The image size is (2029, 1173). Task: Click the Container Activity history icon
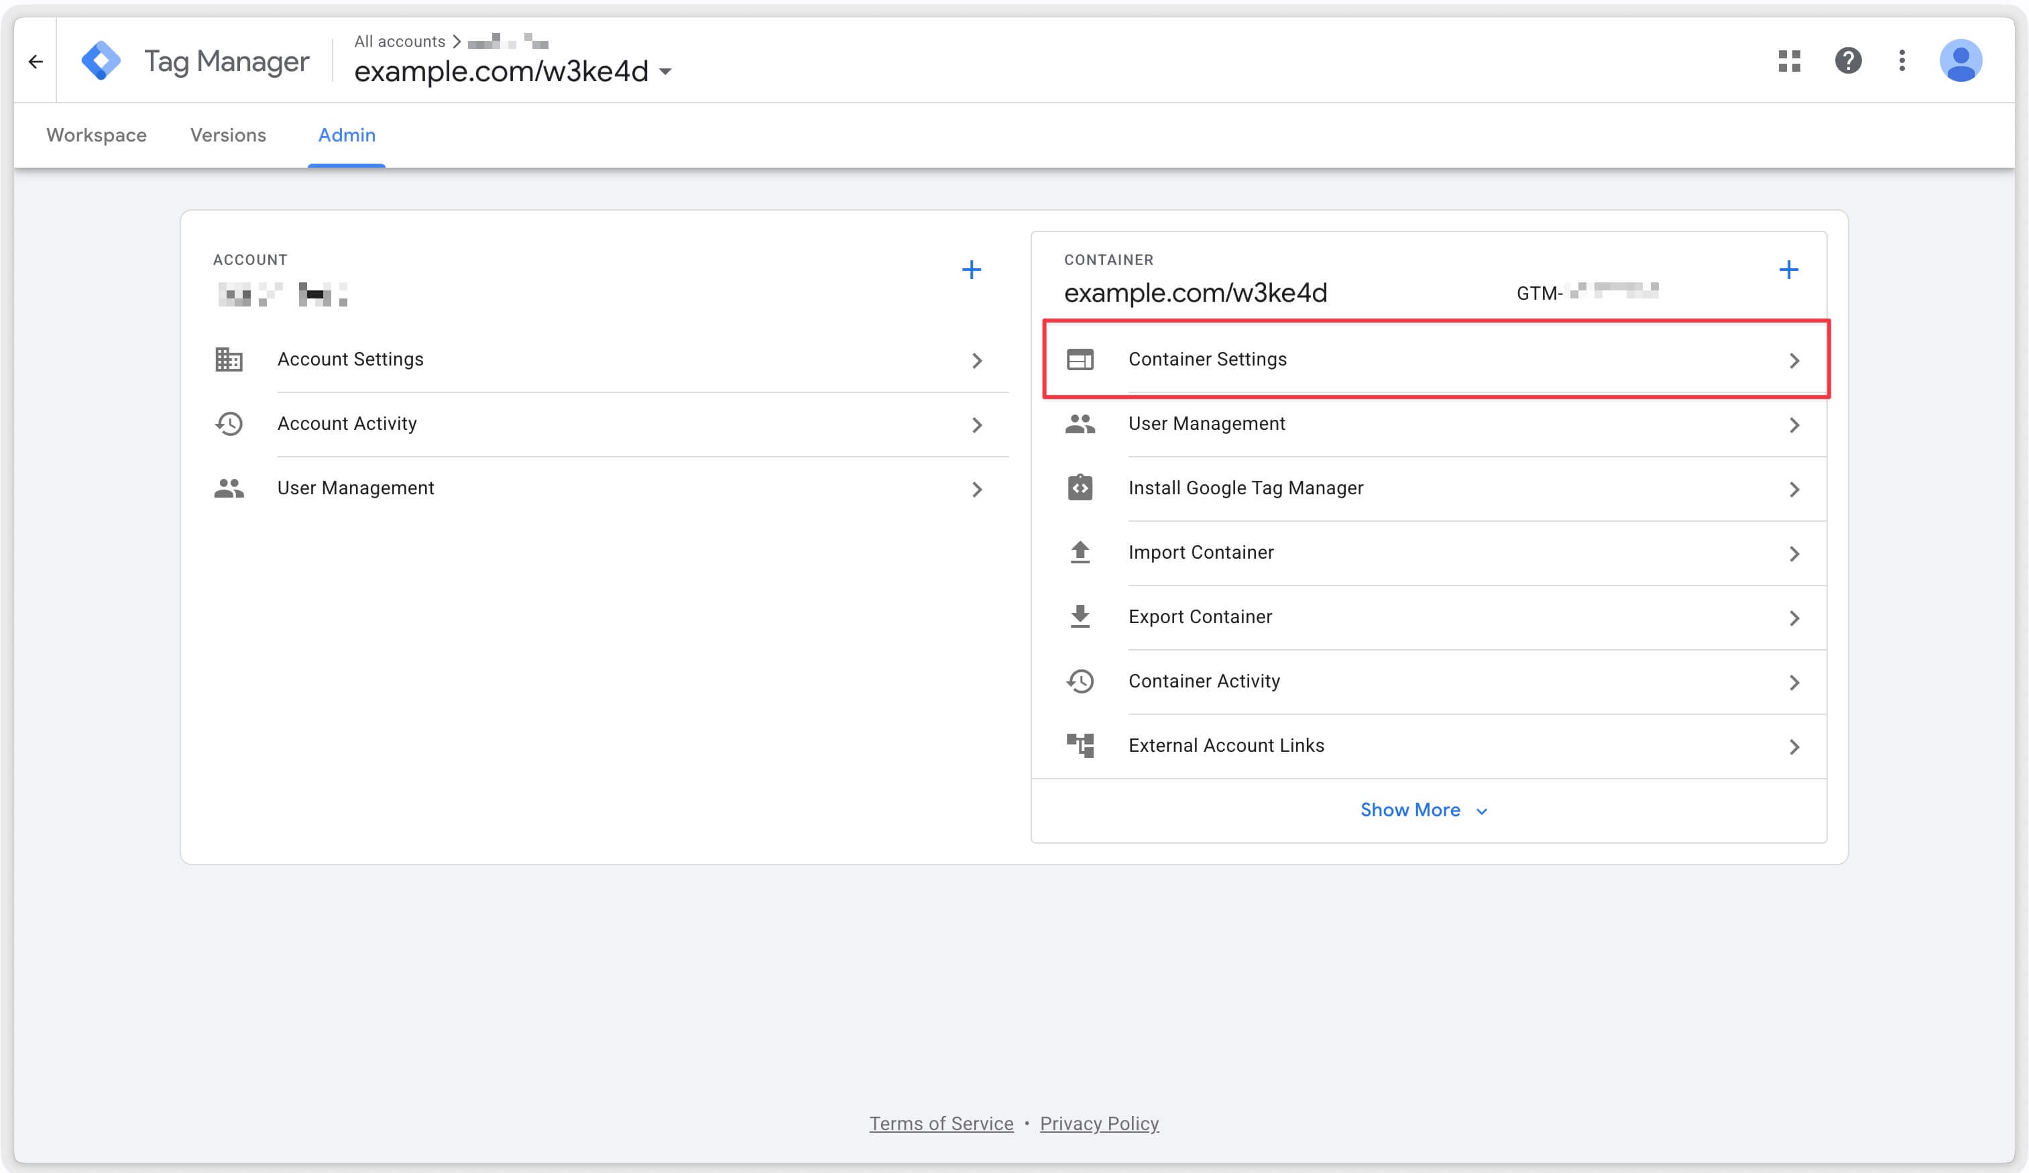(1080, 682)
